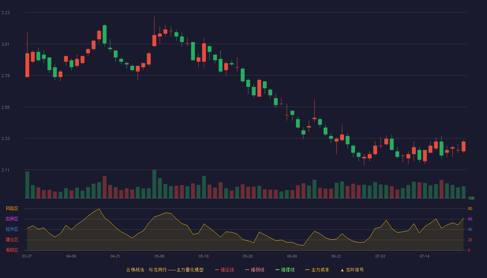
Task: Click the 2.33 price axis label
Action: click(6, 139)
